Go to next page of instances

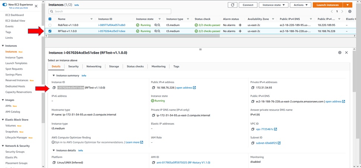(342, 11)
